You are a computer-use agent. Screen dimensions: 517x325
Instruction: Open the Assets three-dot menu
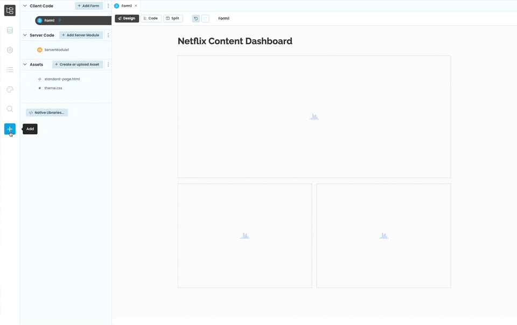[108, 65]
